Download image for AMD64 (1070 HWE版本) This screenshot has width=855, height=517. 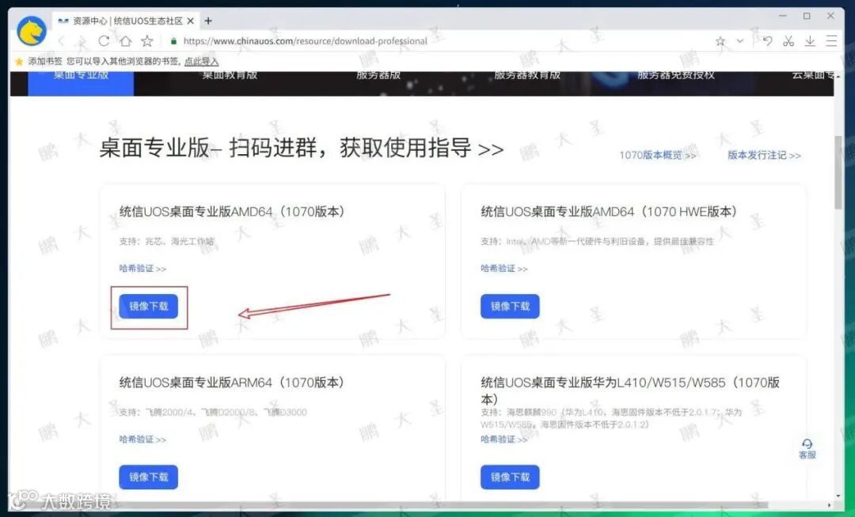(510, 307)
